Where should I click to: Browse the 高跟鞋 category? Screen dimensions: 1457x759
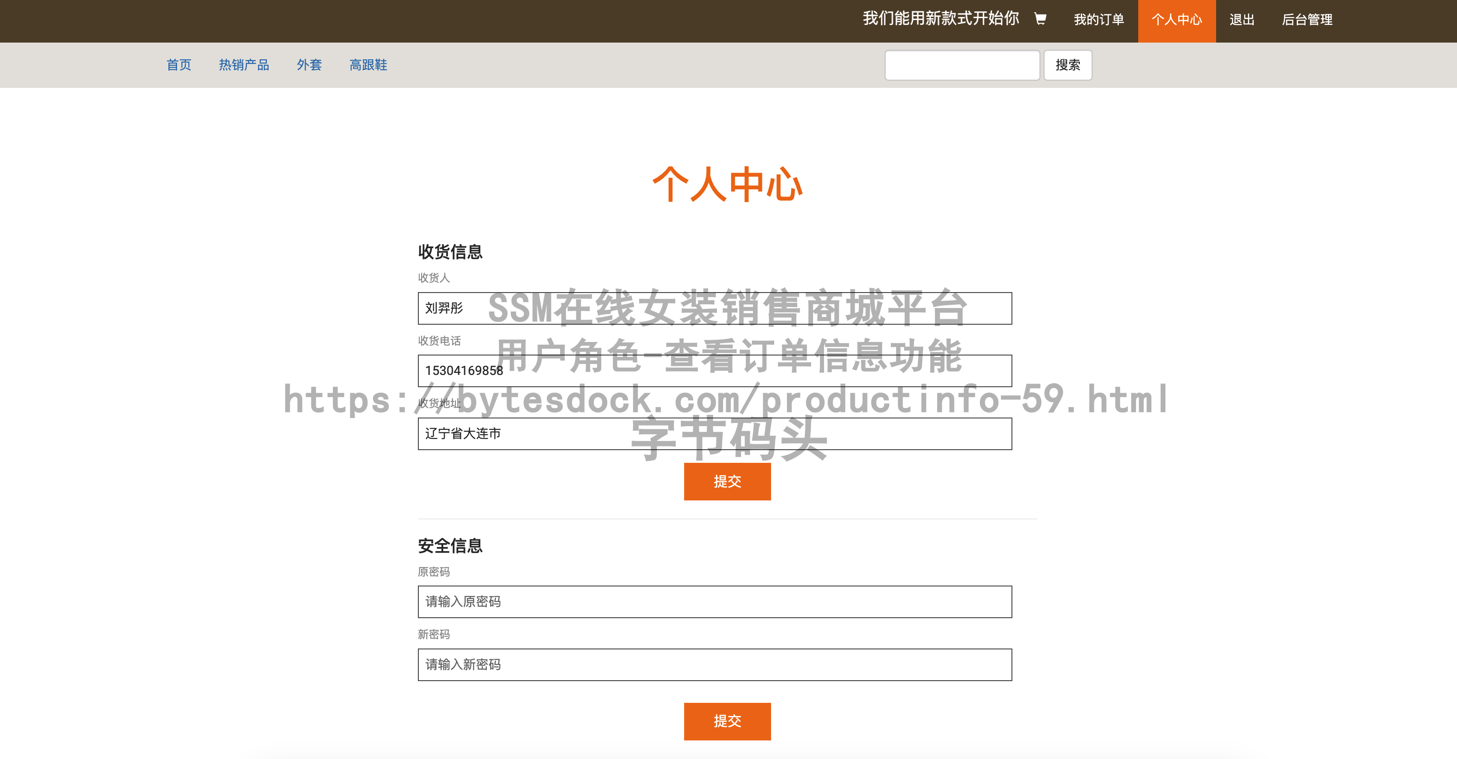click(x=368, y=65)
